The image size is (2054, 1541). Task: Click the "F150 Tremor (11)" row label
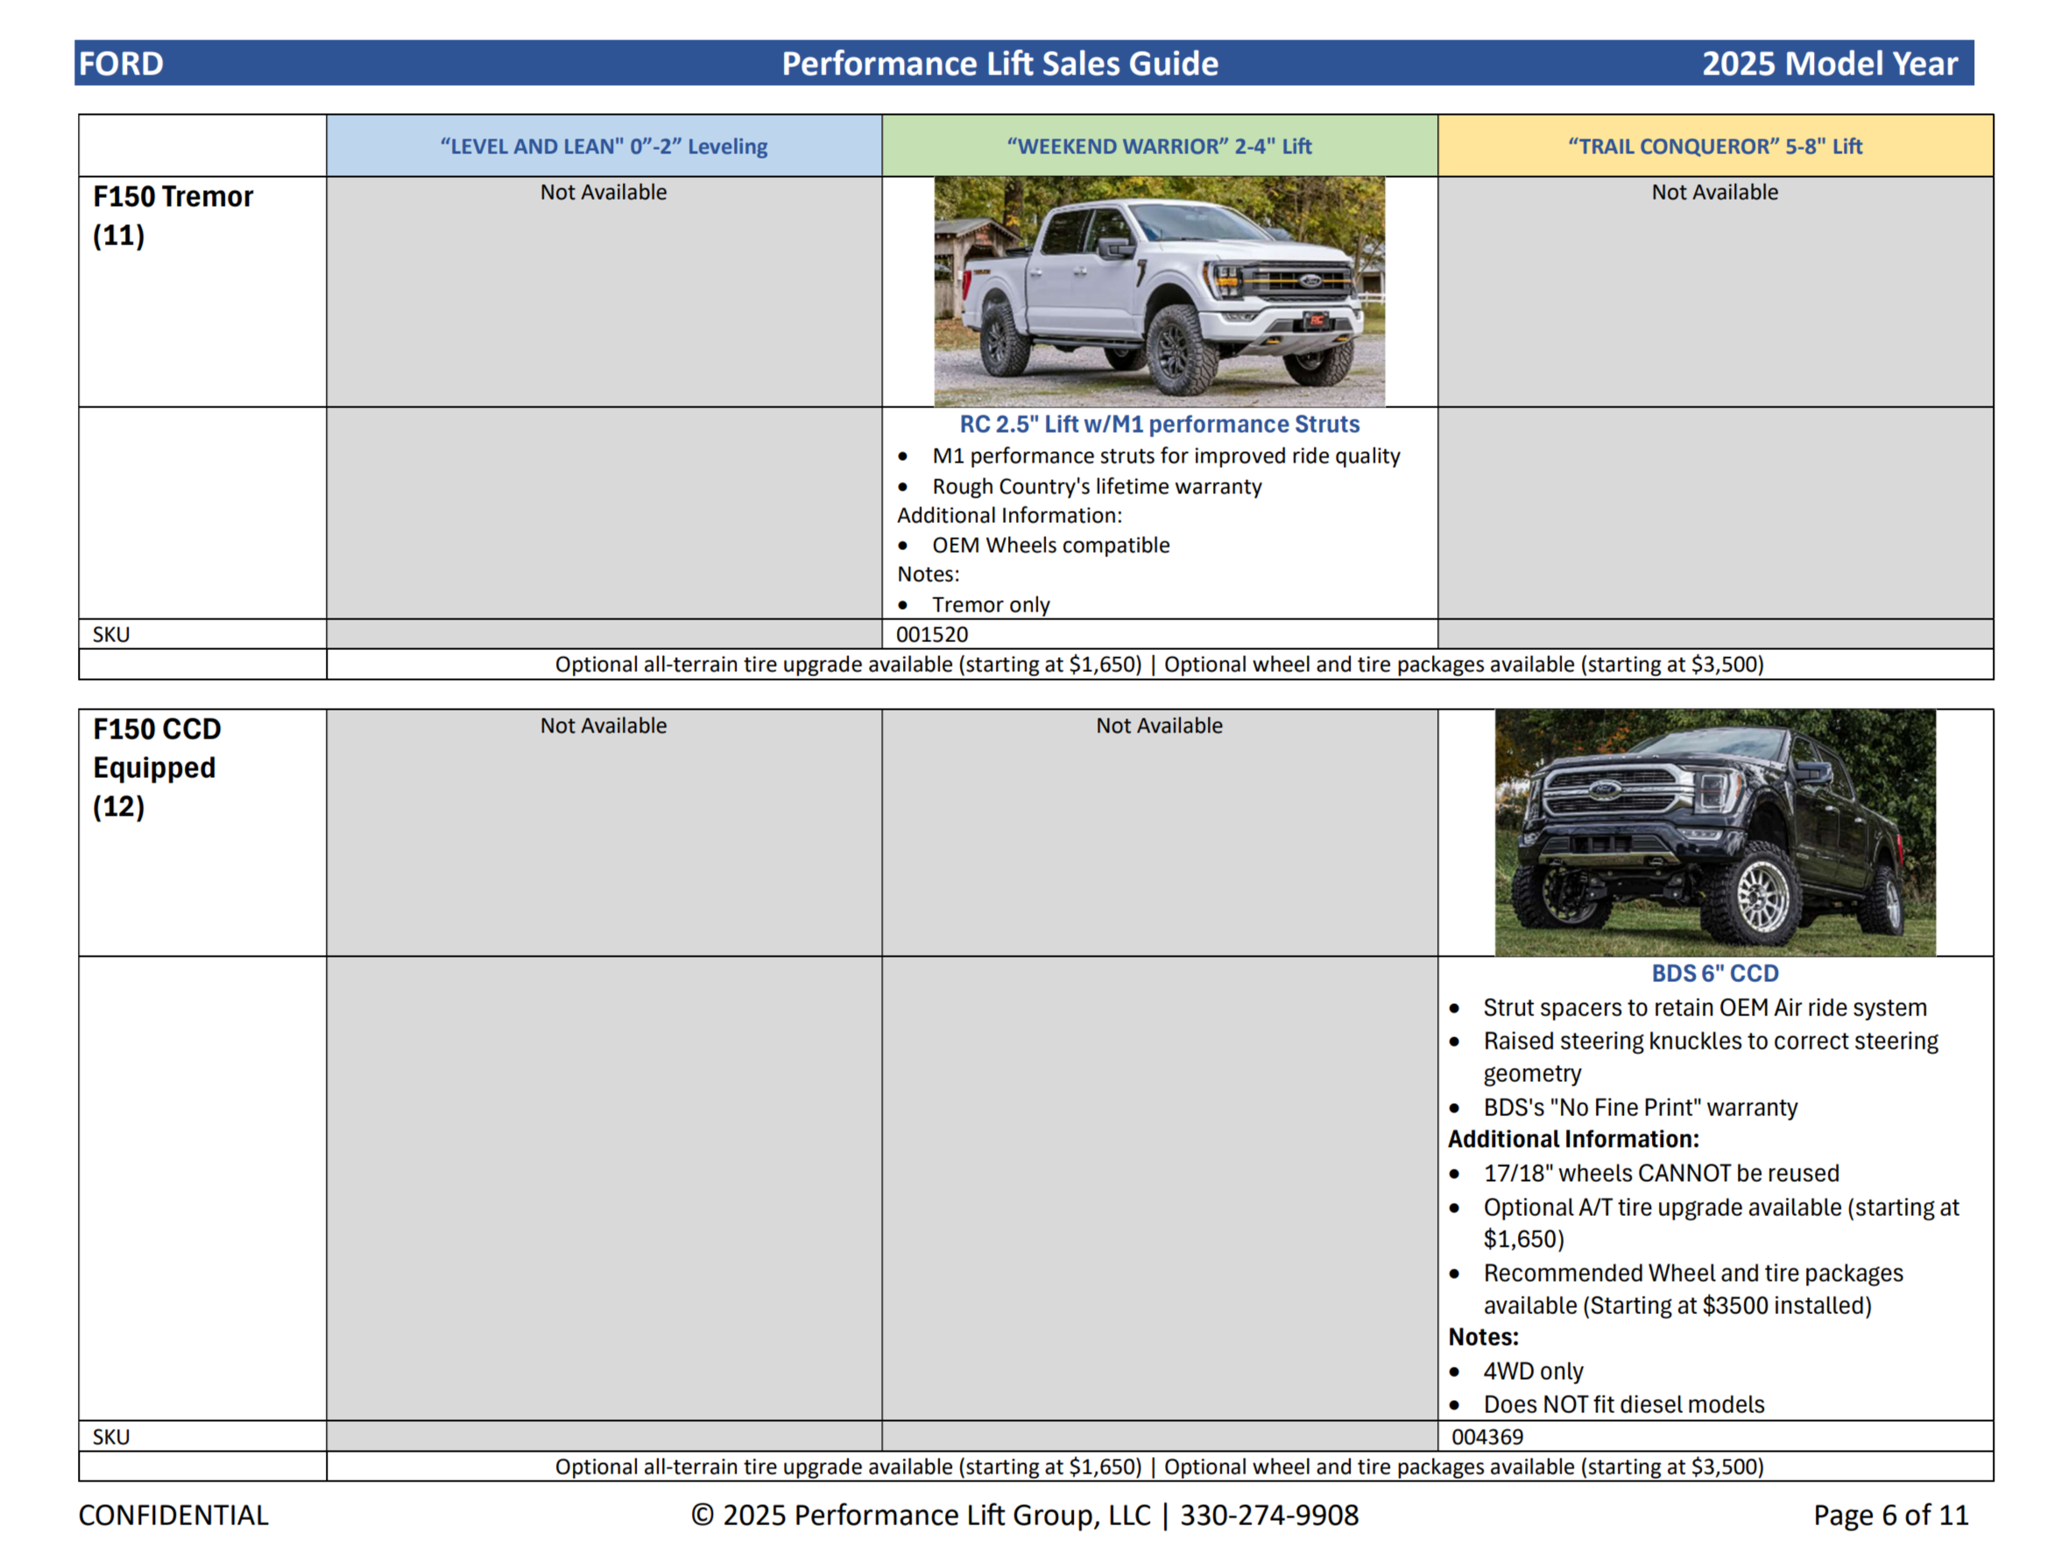coord(173,216)
